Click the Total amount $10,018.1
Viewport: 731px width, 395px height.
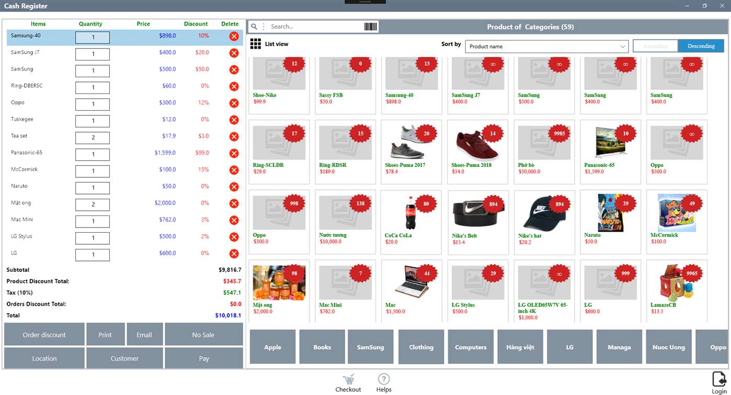(x=228, y=316)
